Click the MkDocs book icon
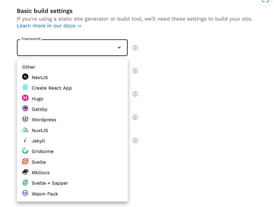Viewport: 274px width, 207px height. [x=25, y=172]
